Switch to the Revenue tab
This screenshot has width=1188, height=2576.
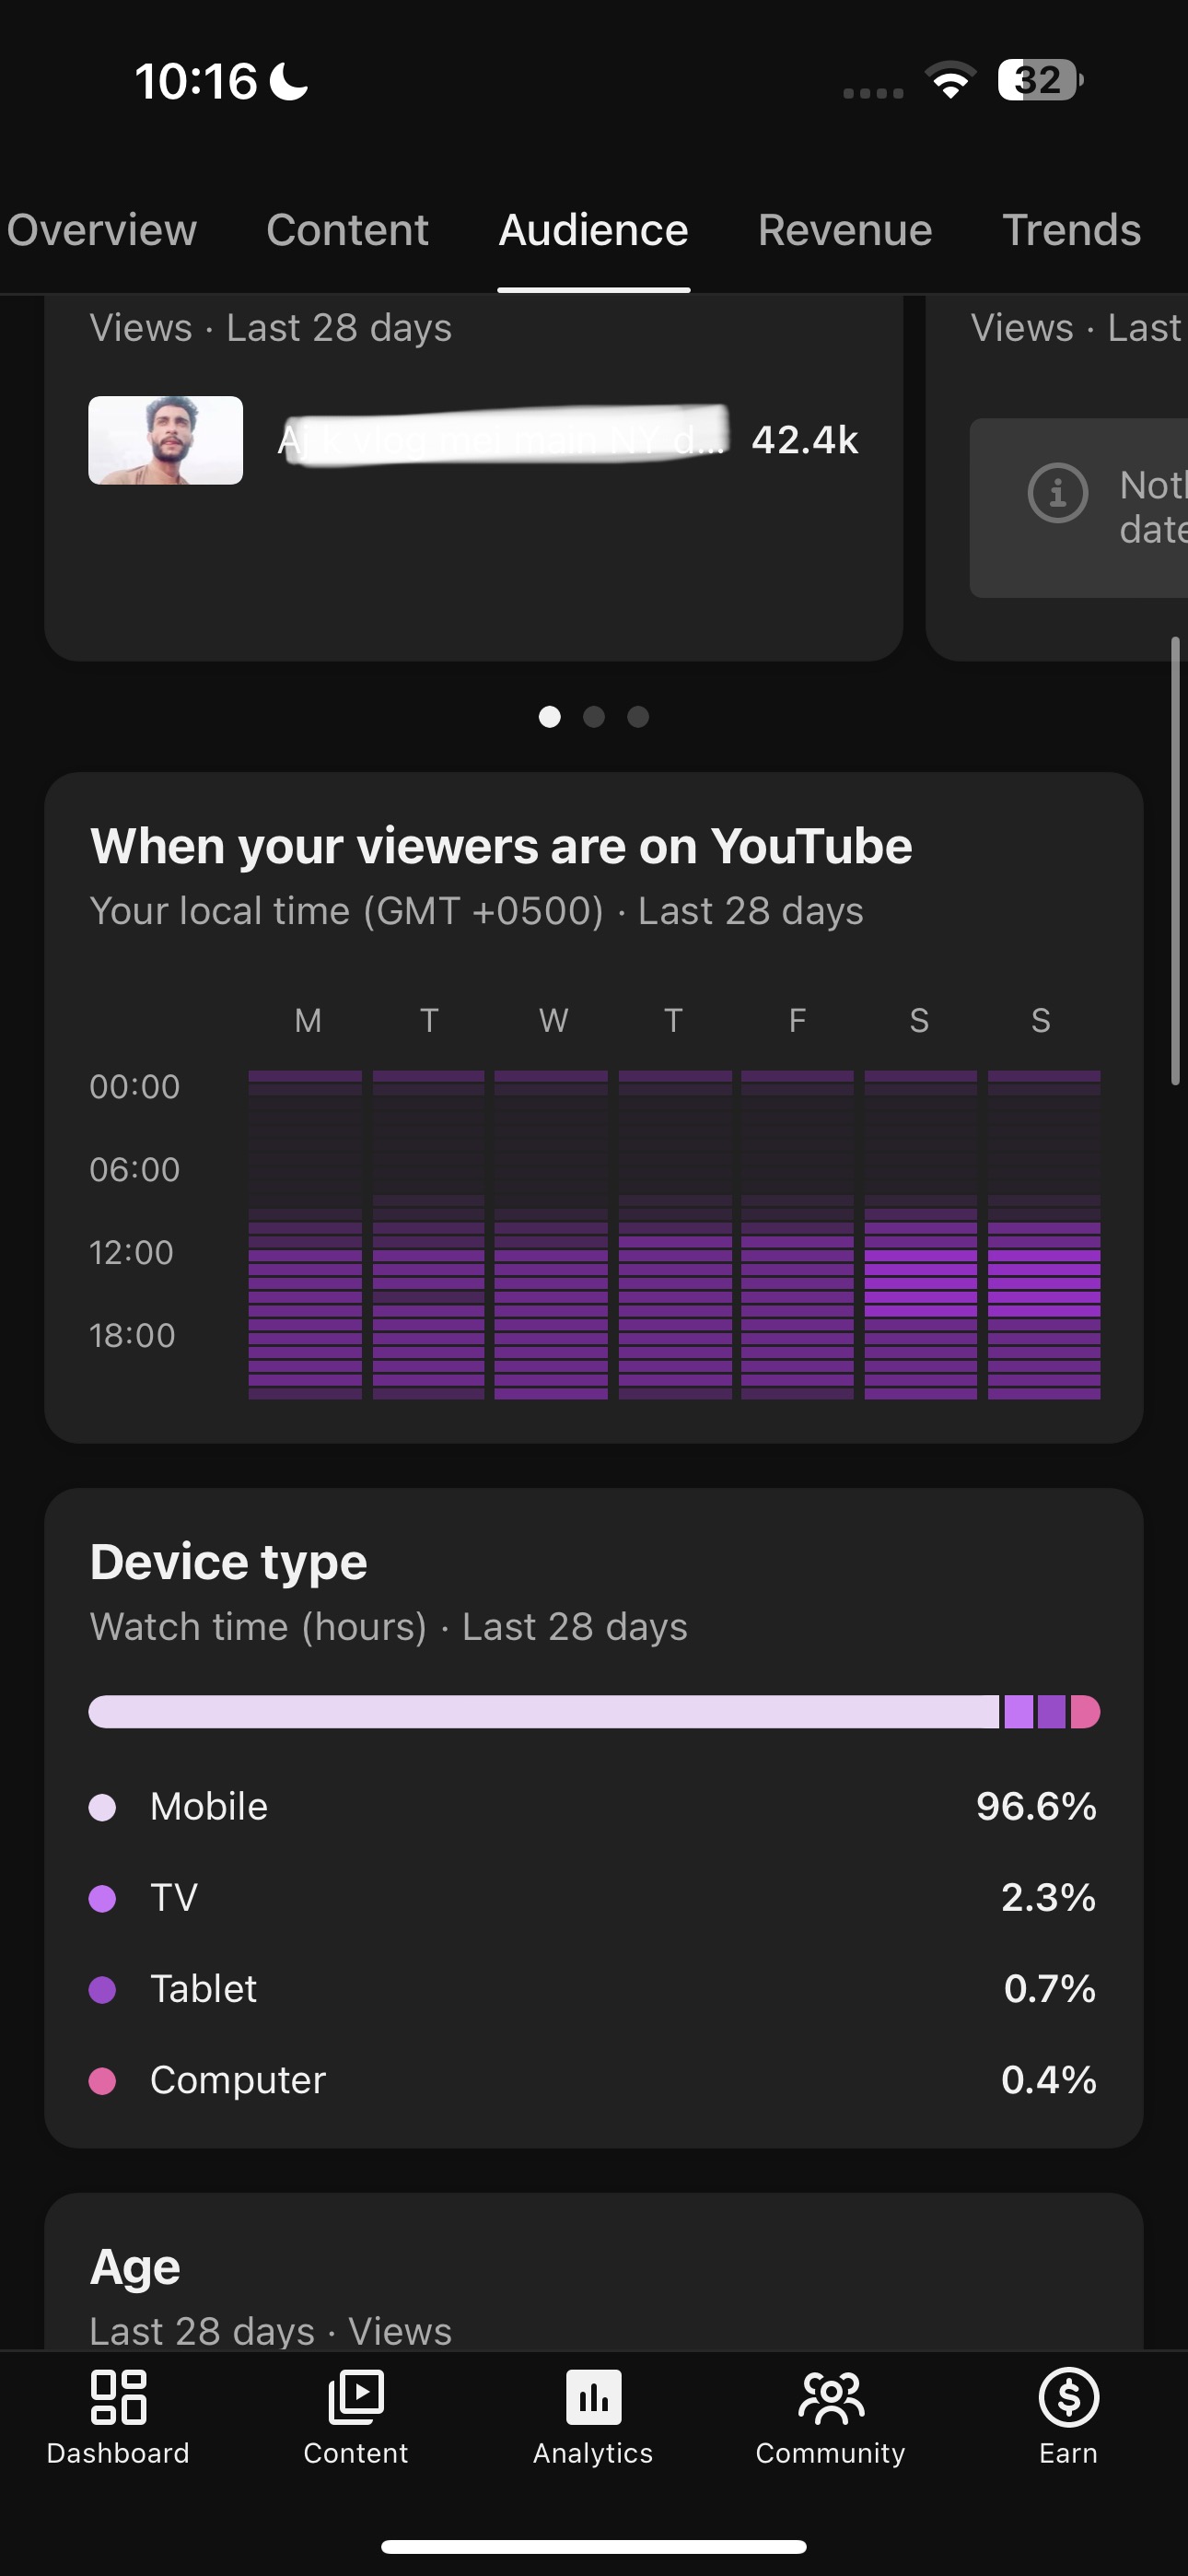tap(845, 230)
